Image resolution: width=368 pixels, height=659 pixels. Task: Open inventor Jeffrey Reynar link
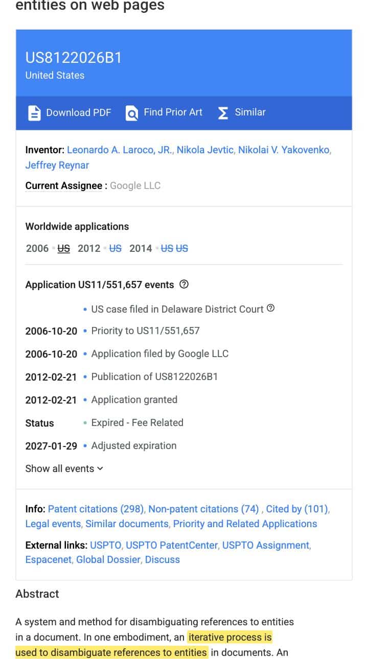click(x=57, y=165)
